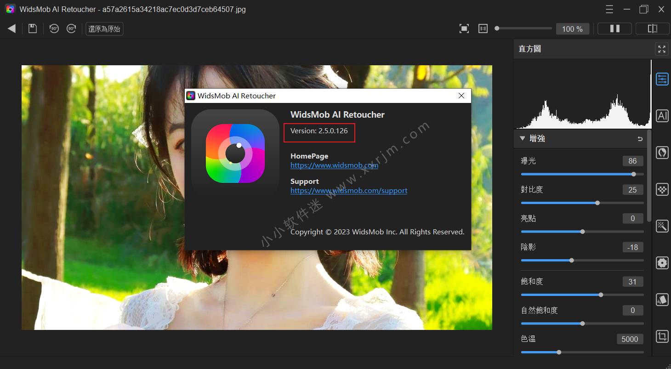Open the adjustments sliders tab in sidebar

[662, 79]
